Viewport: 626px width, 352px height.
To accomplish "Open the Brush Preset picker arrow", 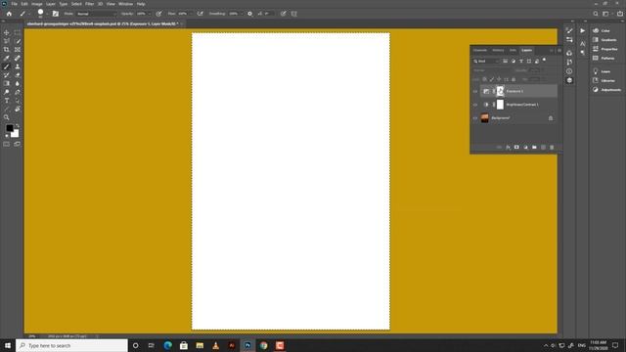I will tap(48, 14).
